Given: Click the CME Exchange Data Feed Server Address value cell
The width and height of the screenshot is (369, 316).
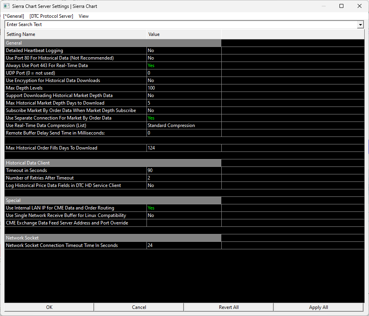Looking at the screenshot, I should pyautogui.click(x=184, y=223).
